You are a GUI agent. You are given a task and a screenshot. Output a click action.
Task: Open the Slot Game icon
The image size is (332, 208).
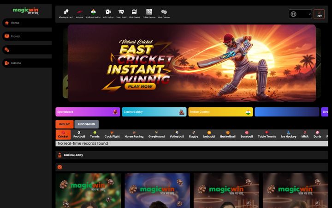click(135, 14)
